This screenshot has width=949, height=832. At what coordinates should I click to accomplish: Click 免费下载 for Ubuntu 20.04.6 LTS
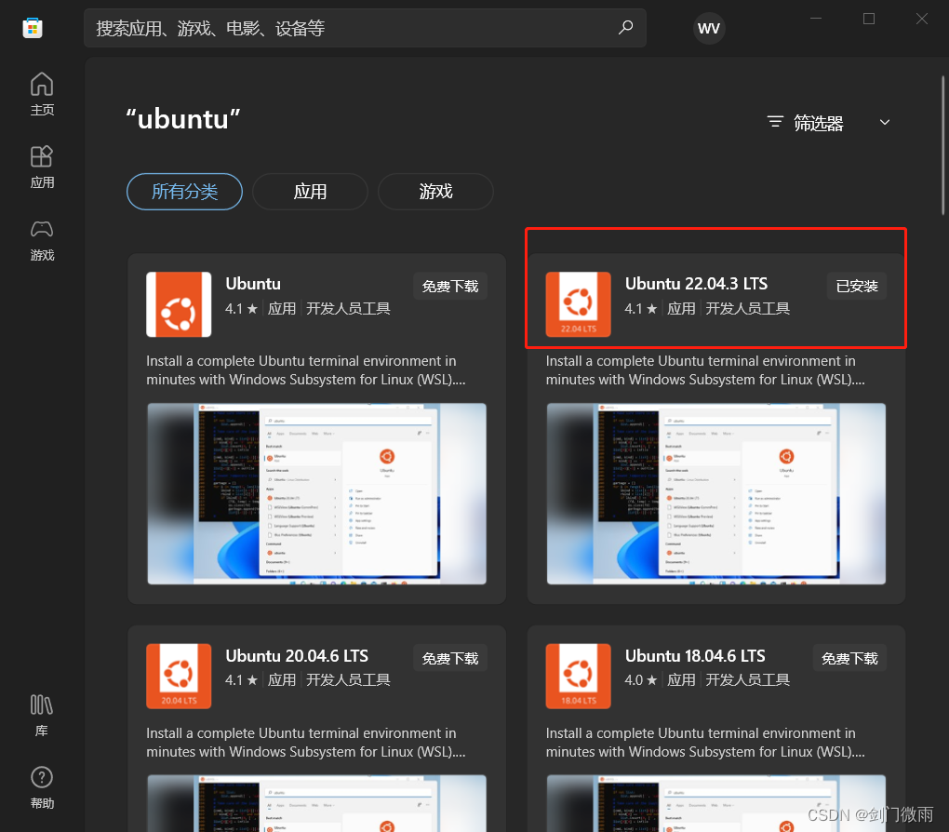pos(450,658)
